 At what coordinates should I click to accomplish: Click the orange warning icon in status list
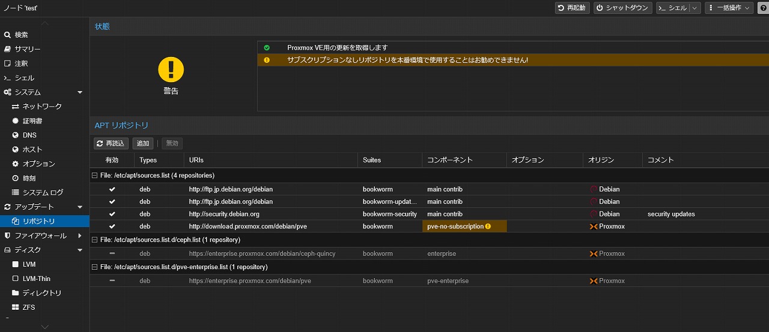[267, 60]
